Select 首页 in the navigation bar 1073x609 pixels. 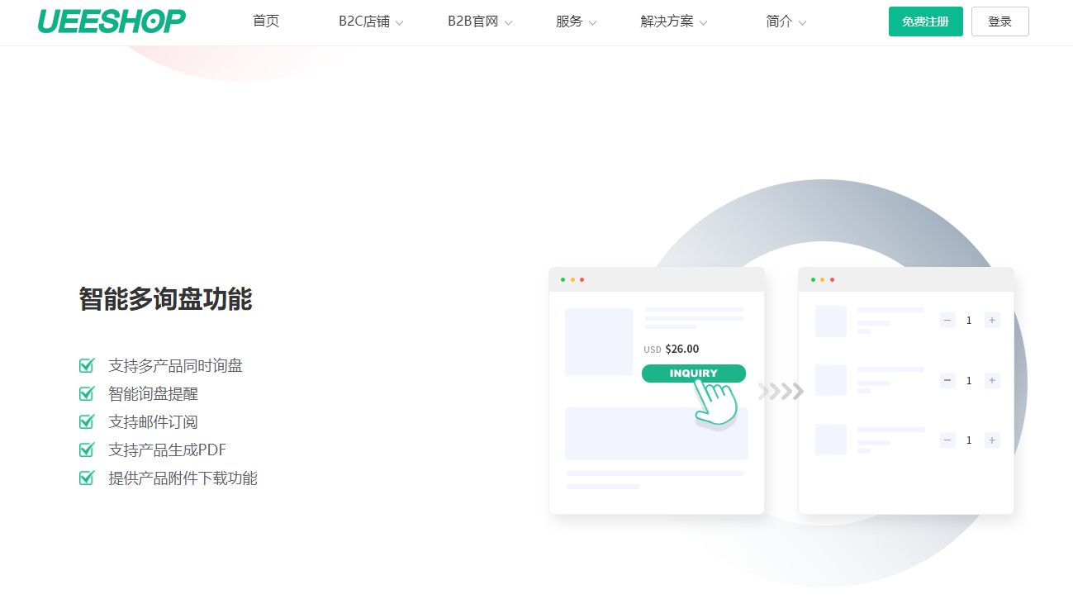(265, 21)
